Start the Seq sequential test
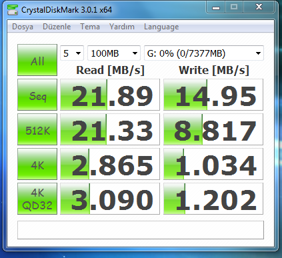 point(37,95)
